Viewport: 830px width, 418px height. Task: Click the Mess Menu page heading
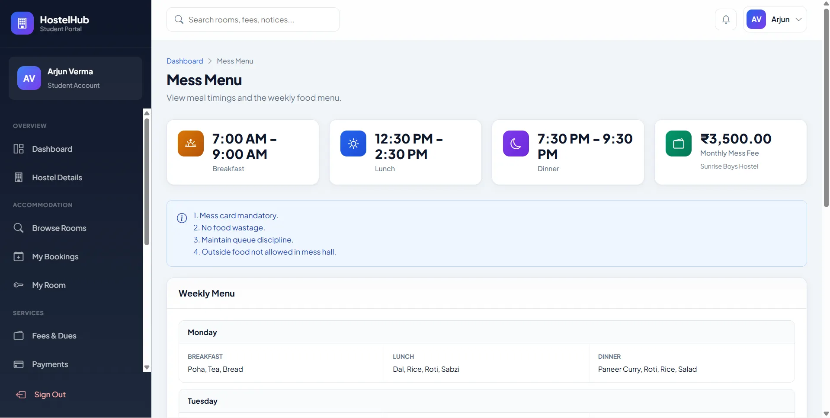[204, 80]
